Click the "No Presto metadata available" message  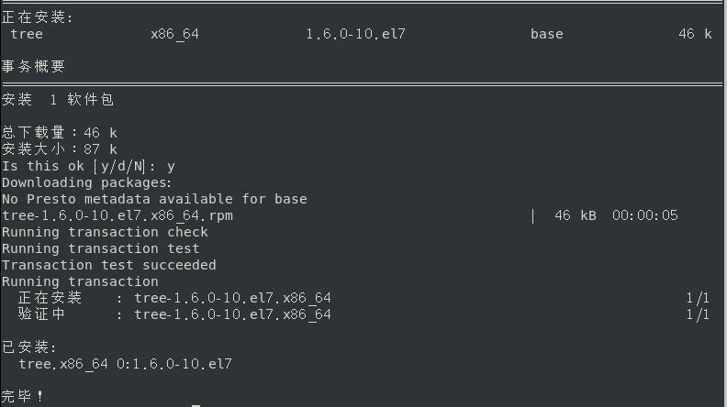[x=154, y=199]
